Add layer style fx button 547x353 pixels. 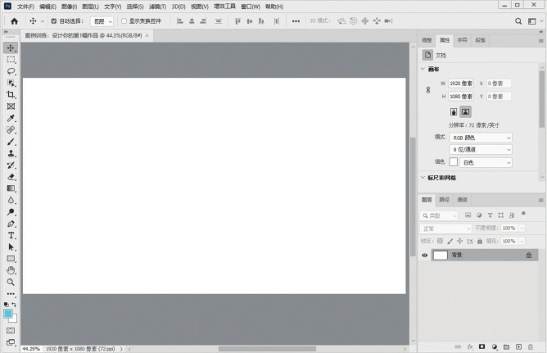(x=470, y=346)
